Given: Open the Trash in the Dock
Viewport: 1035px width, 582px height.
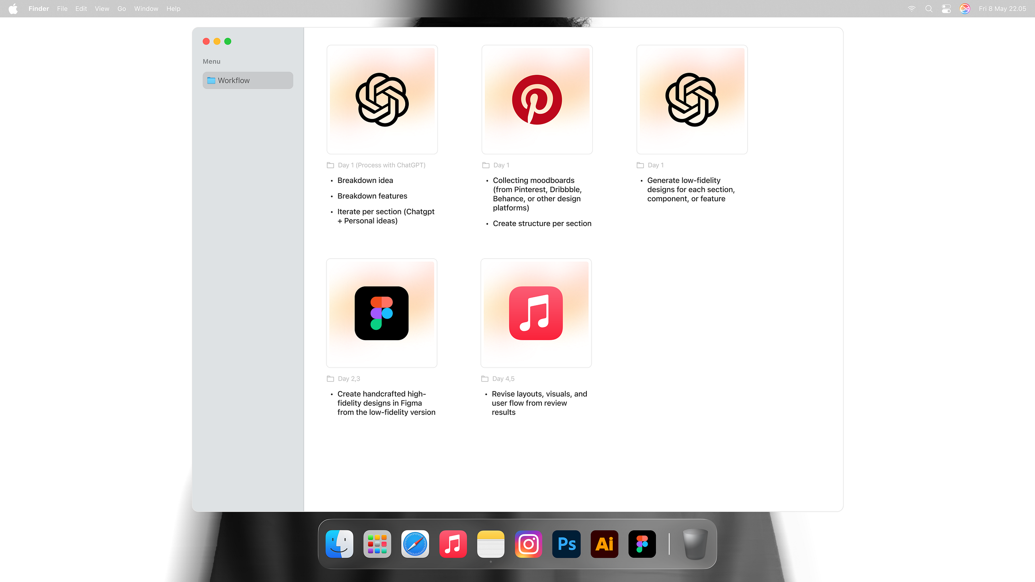Looking at the screenshot, I should click(695, 544).
